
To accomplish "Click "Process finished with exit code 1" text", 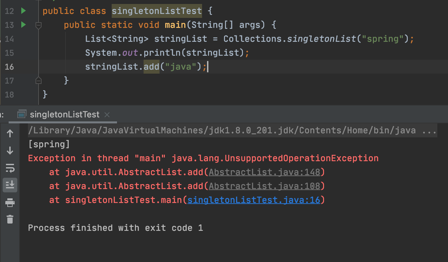I will point(115,228).
